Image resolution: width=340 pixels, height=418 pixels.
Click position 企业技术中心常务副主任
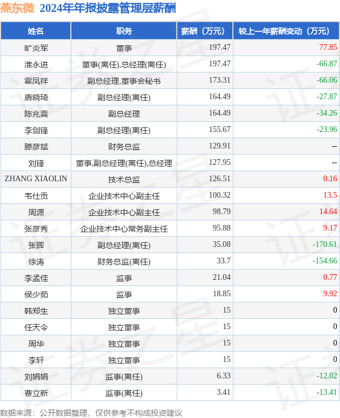click(124, 229)
